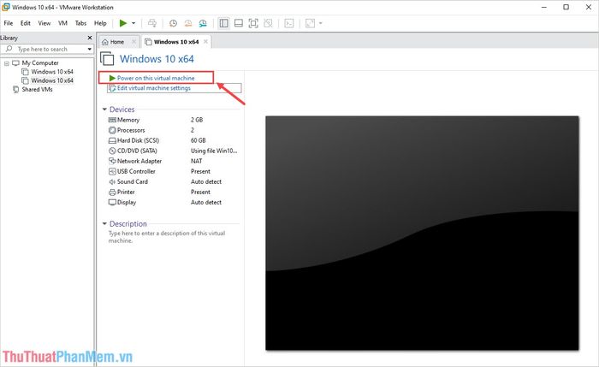Click the Display monitor icon
Screen dimensions: 599x367
112,203
